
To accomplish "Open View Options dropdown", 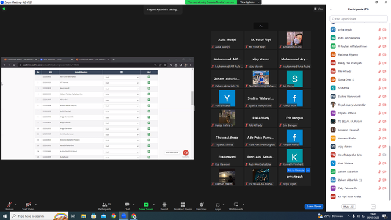I will pyautogui.click(x=249, y=2).
